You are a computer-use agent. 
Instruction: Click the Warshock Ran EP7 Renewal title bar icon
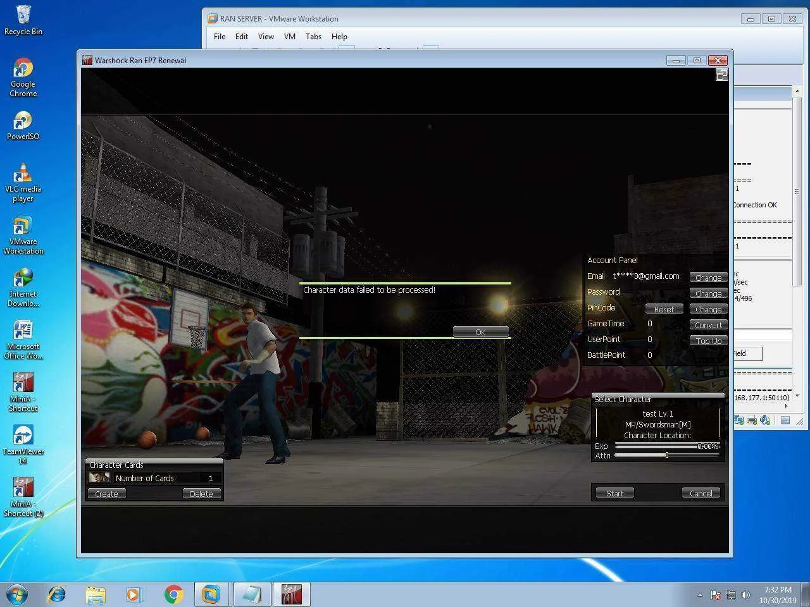coord(87,60)
